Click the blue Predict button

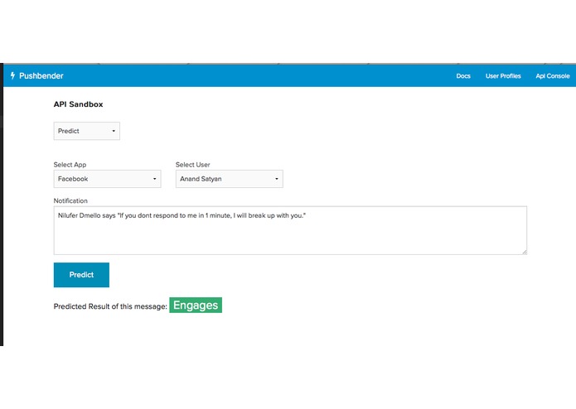pyautogui.click(x=81, y=275)
